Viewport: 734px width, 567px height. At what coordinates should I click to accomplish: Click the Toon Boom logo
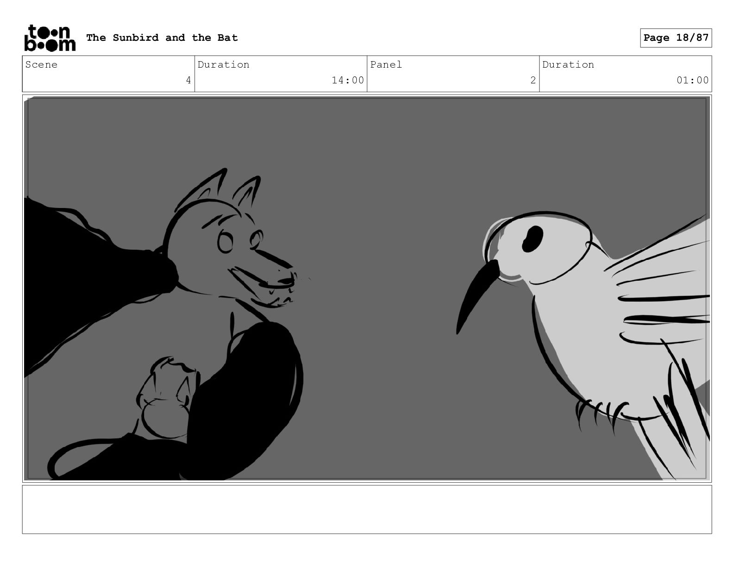(50, 38)
